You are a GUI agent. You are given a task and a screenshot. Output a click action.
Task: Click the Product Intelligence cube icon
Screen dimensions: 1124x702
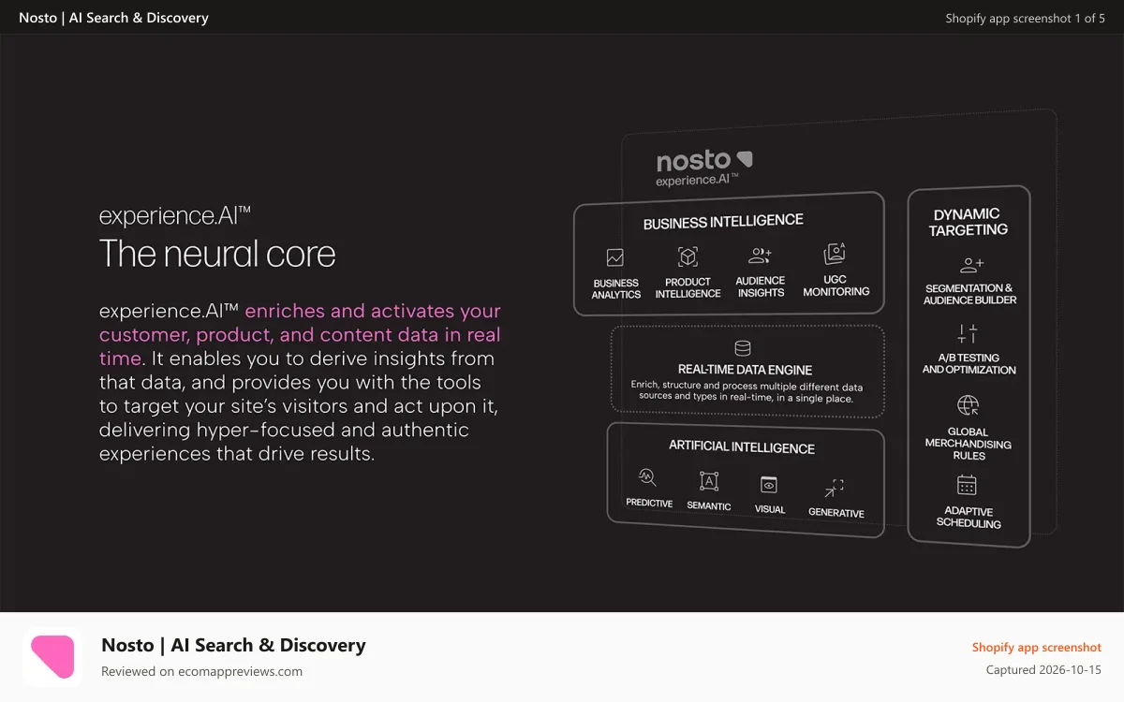[688, 256]
